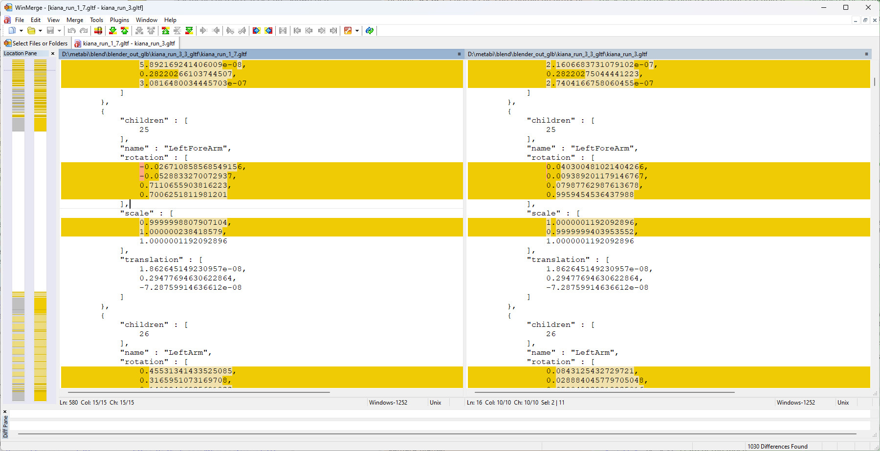Switch to kiana_run_1_7.gltf comparison tab
880x451 pixels.
click(x=125, y=43)
